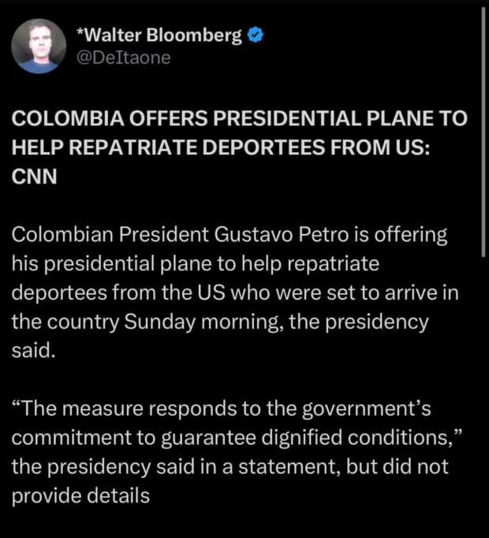
Task: Click the word "CNN" in the headline
Action: coord(35,176)
